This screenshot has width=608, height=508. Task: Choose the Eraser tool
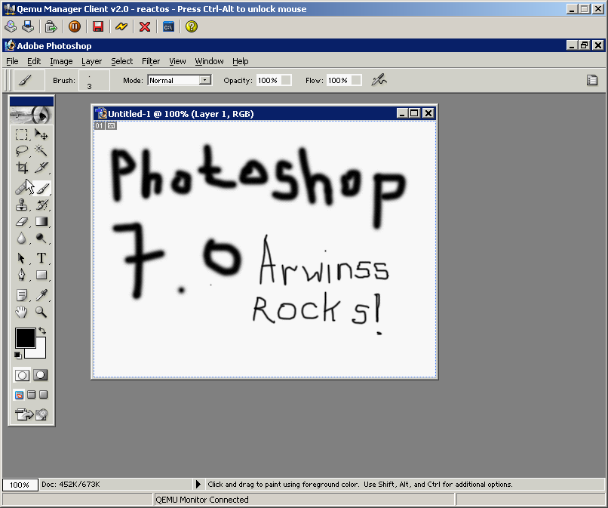(22, 222)
